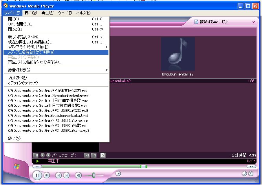Click the small round button beside volume area
Viewport: 262px width, 185px height.
point(118,174)
